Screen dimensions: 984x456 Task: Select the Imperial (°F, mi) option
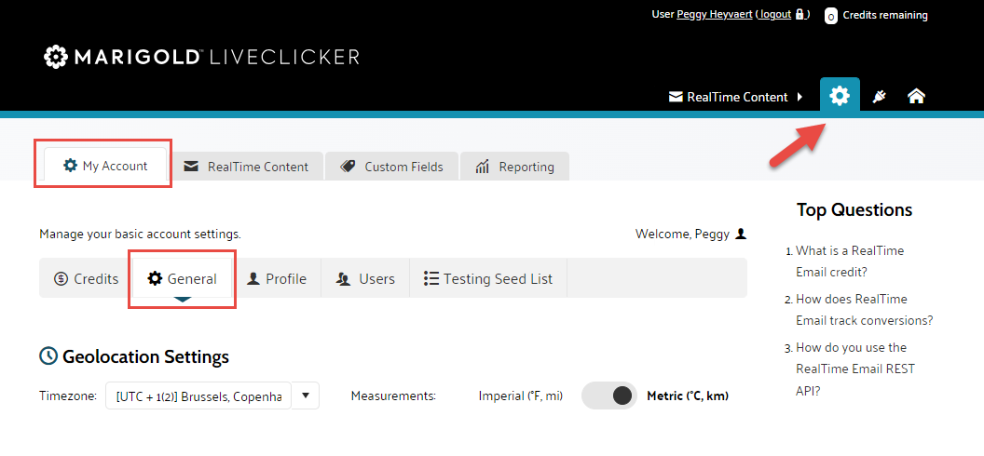(521, 396)
